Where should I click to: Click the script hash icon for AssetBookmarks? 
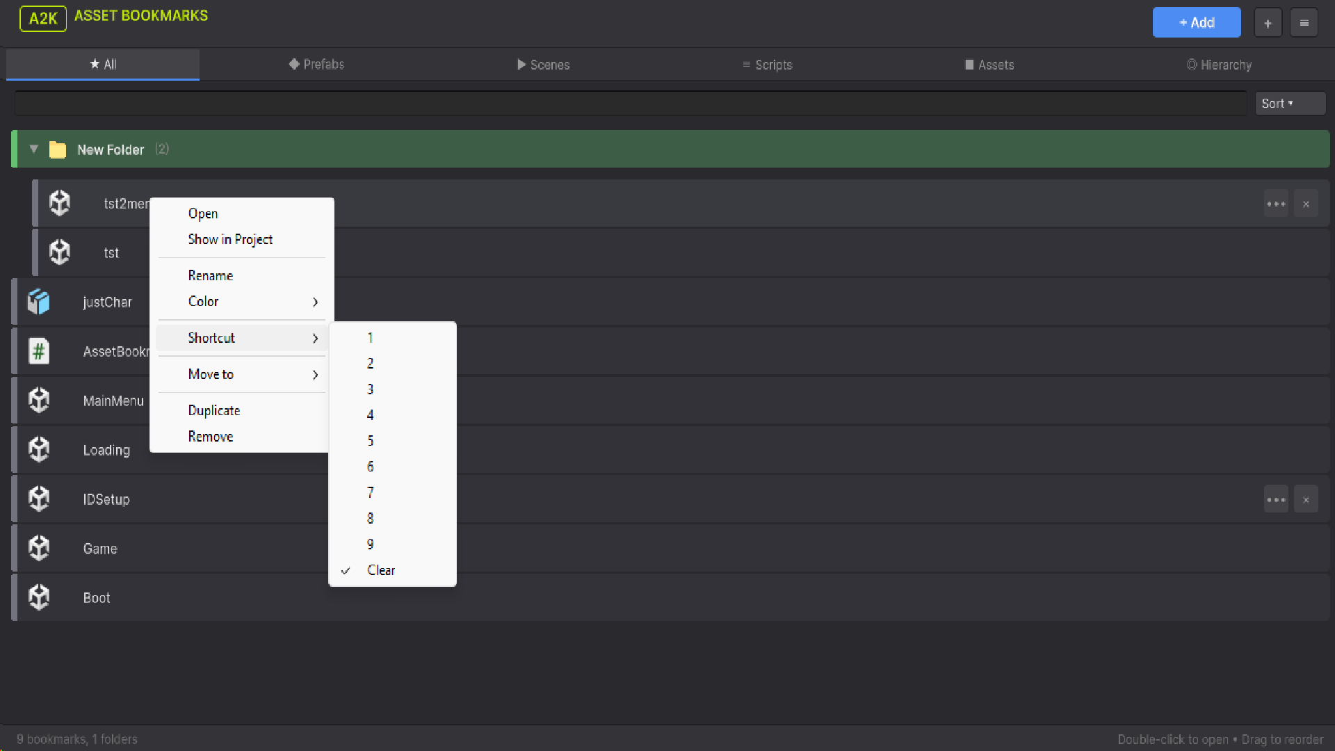click(39, 351)
